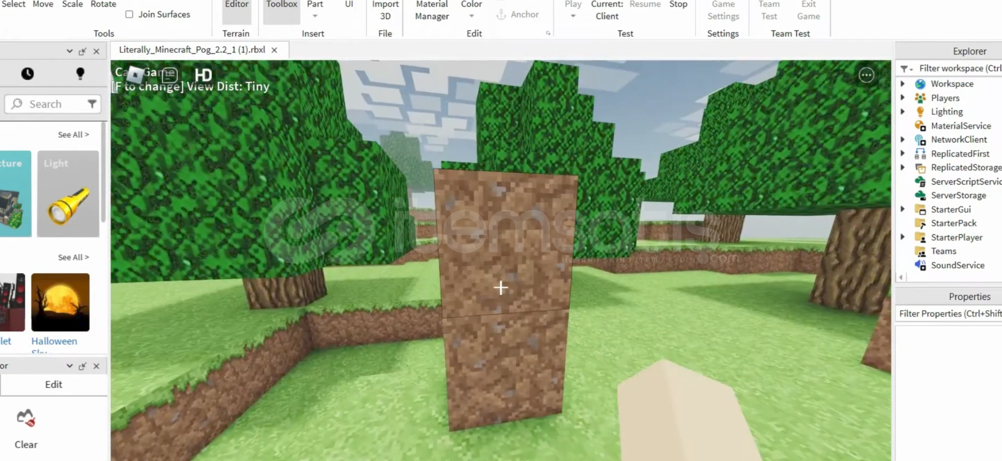The width and height of the screenshot is (1002, 461).
Task: Select the Light flashlight asset thumbnail
Action: 68,194
